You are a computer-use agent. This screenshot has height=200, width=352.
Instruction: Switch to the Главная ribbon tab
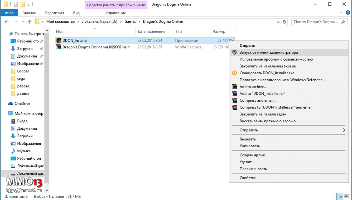point(29,13)
